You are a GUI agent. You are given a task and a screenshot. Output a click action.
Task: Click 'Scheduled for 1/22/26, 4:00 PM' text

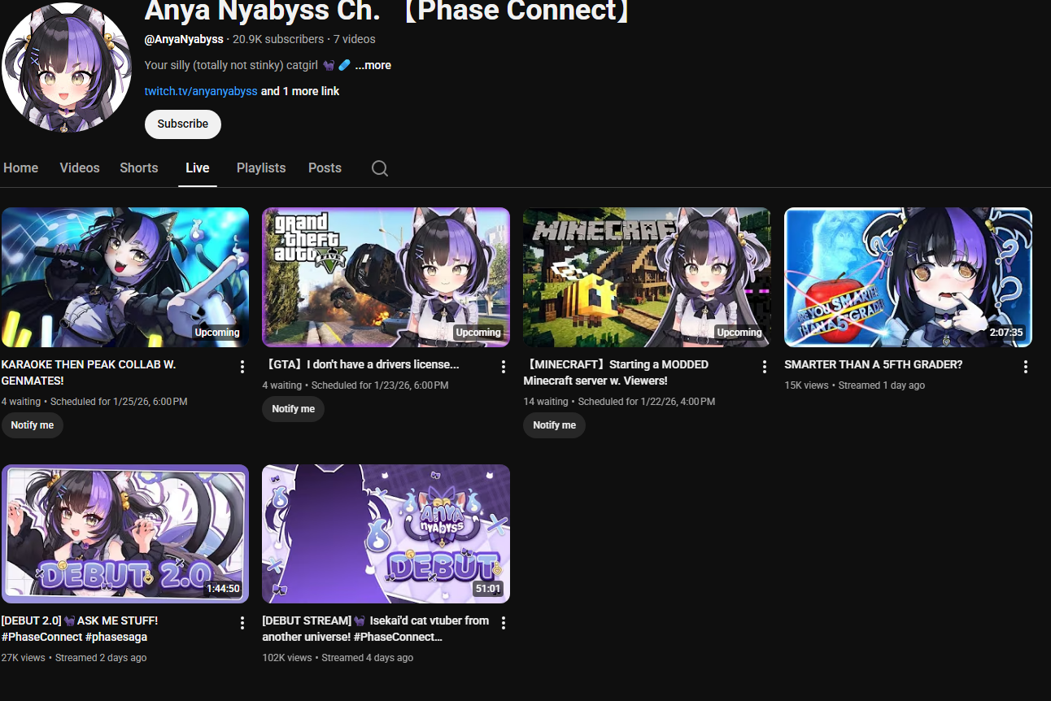pyautogui.click(x=647, y=402)
